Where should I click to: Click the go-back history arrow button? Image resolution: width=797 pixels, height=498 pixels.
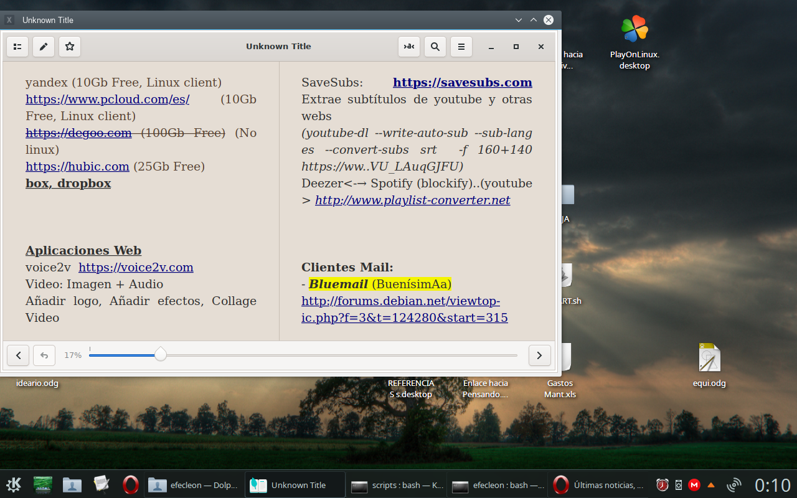(x=44, y=355)
